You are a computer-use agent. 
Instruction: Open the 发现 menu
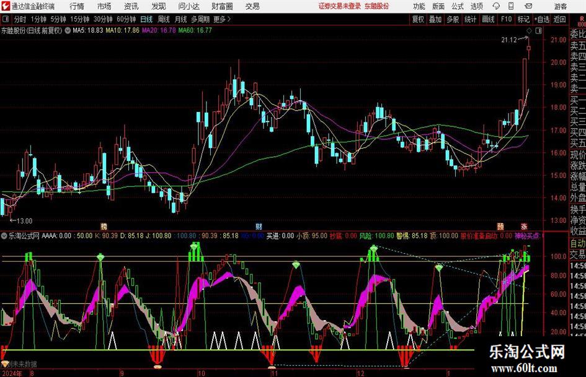click(159, 6)
